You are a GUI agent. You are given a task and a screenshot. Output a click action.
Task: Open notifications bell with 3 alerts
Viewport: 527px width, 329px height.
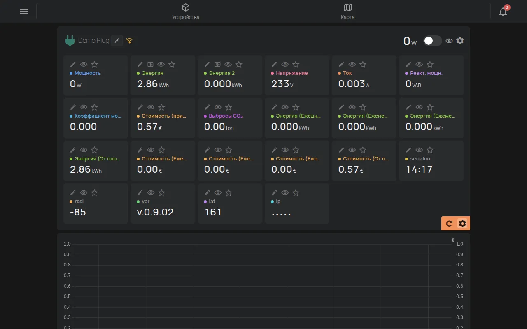[503, 12]
